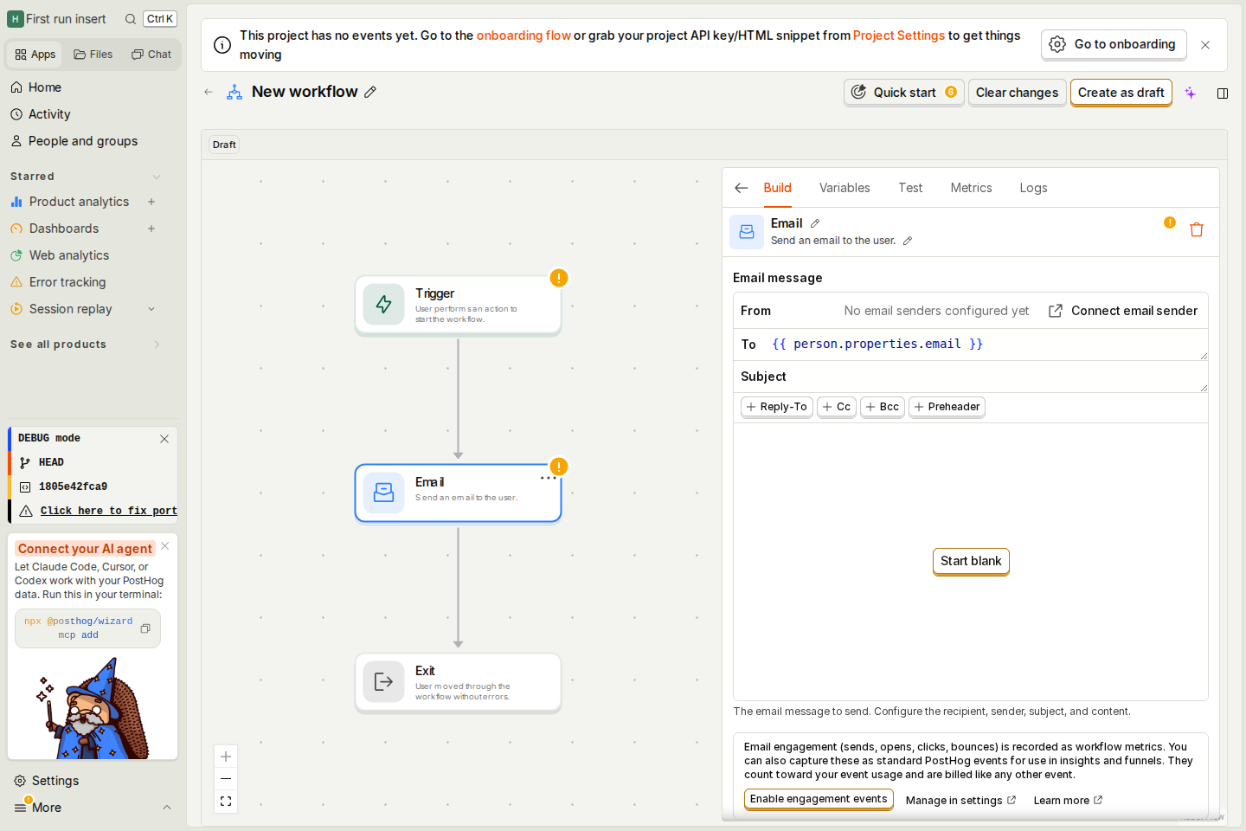Viewport: 1246px width, 831px height.
Task: Switch to the Variables tab
Action: (845, 188)
